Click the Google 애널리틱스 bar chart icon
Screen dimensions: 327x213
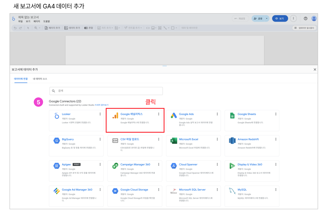pyautogui.click(x=115, y=116)
